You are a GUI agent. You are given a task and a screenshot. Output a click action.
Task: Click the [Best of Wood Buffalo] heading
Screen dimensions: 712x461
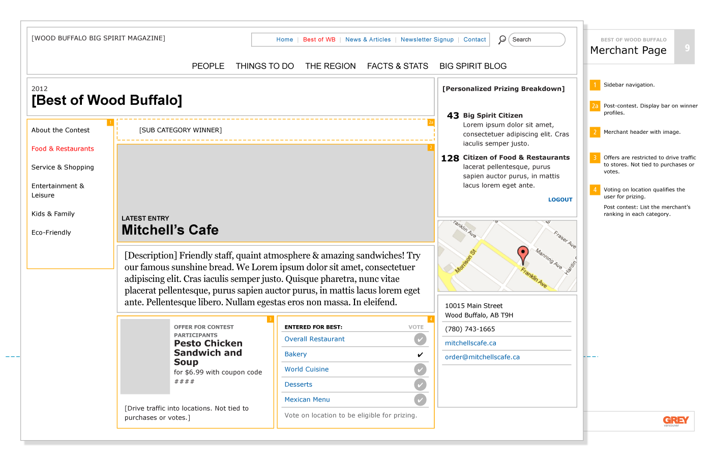click(107, 100)
